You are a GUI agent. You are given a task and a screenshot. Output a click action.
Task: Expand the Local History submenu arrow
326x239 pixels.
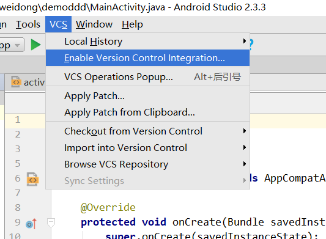pyautogui.click(x=245, y=41)
